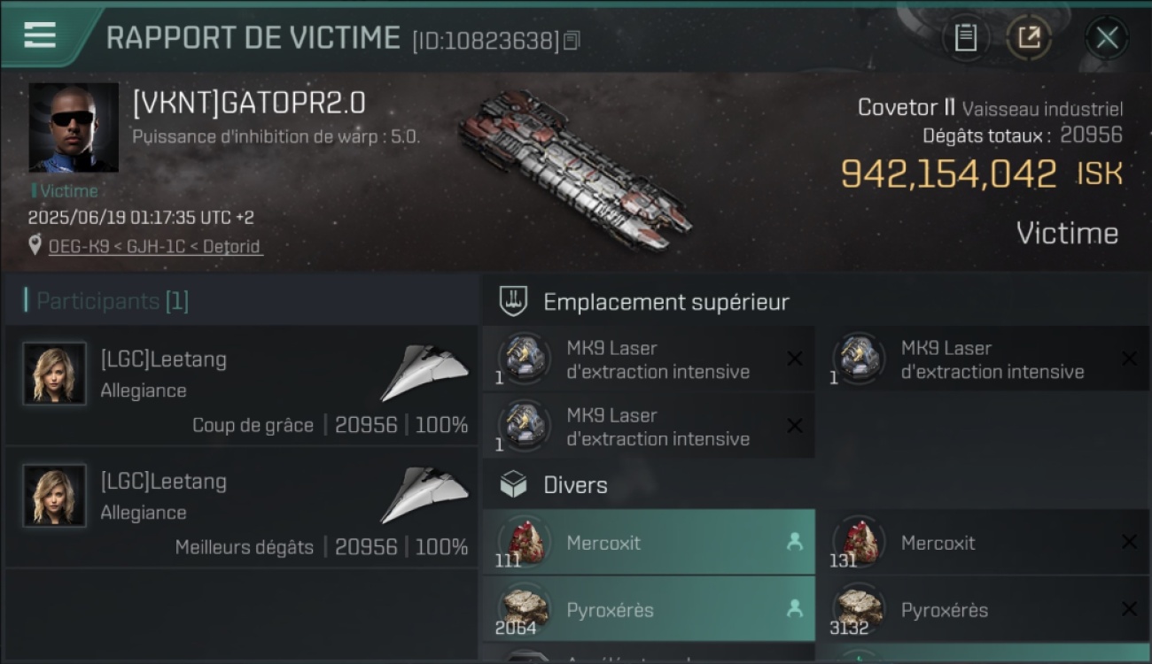Select the Mercoxit 131 destroyed entry
The width and height of the screenshot is (1152, 664).
click(984, 542)
